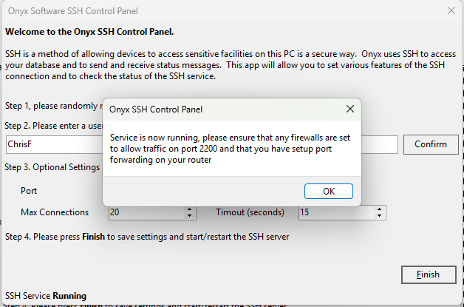
Task: Close the Onyx Software SSH Control Panel window
Action: [x=451, y=11]
